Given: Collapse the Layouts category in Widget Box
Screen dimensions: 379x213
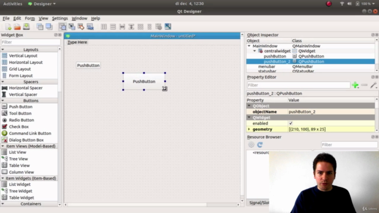Looking at the screenshot, I should [x=2, y=50].
